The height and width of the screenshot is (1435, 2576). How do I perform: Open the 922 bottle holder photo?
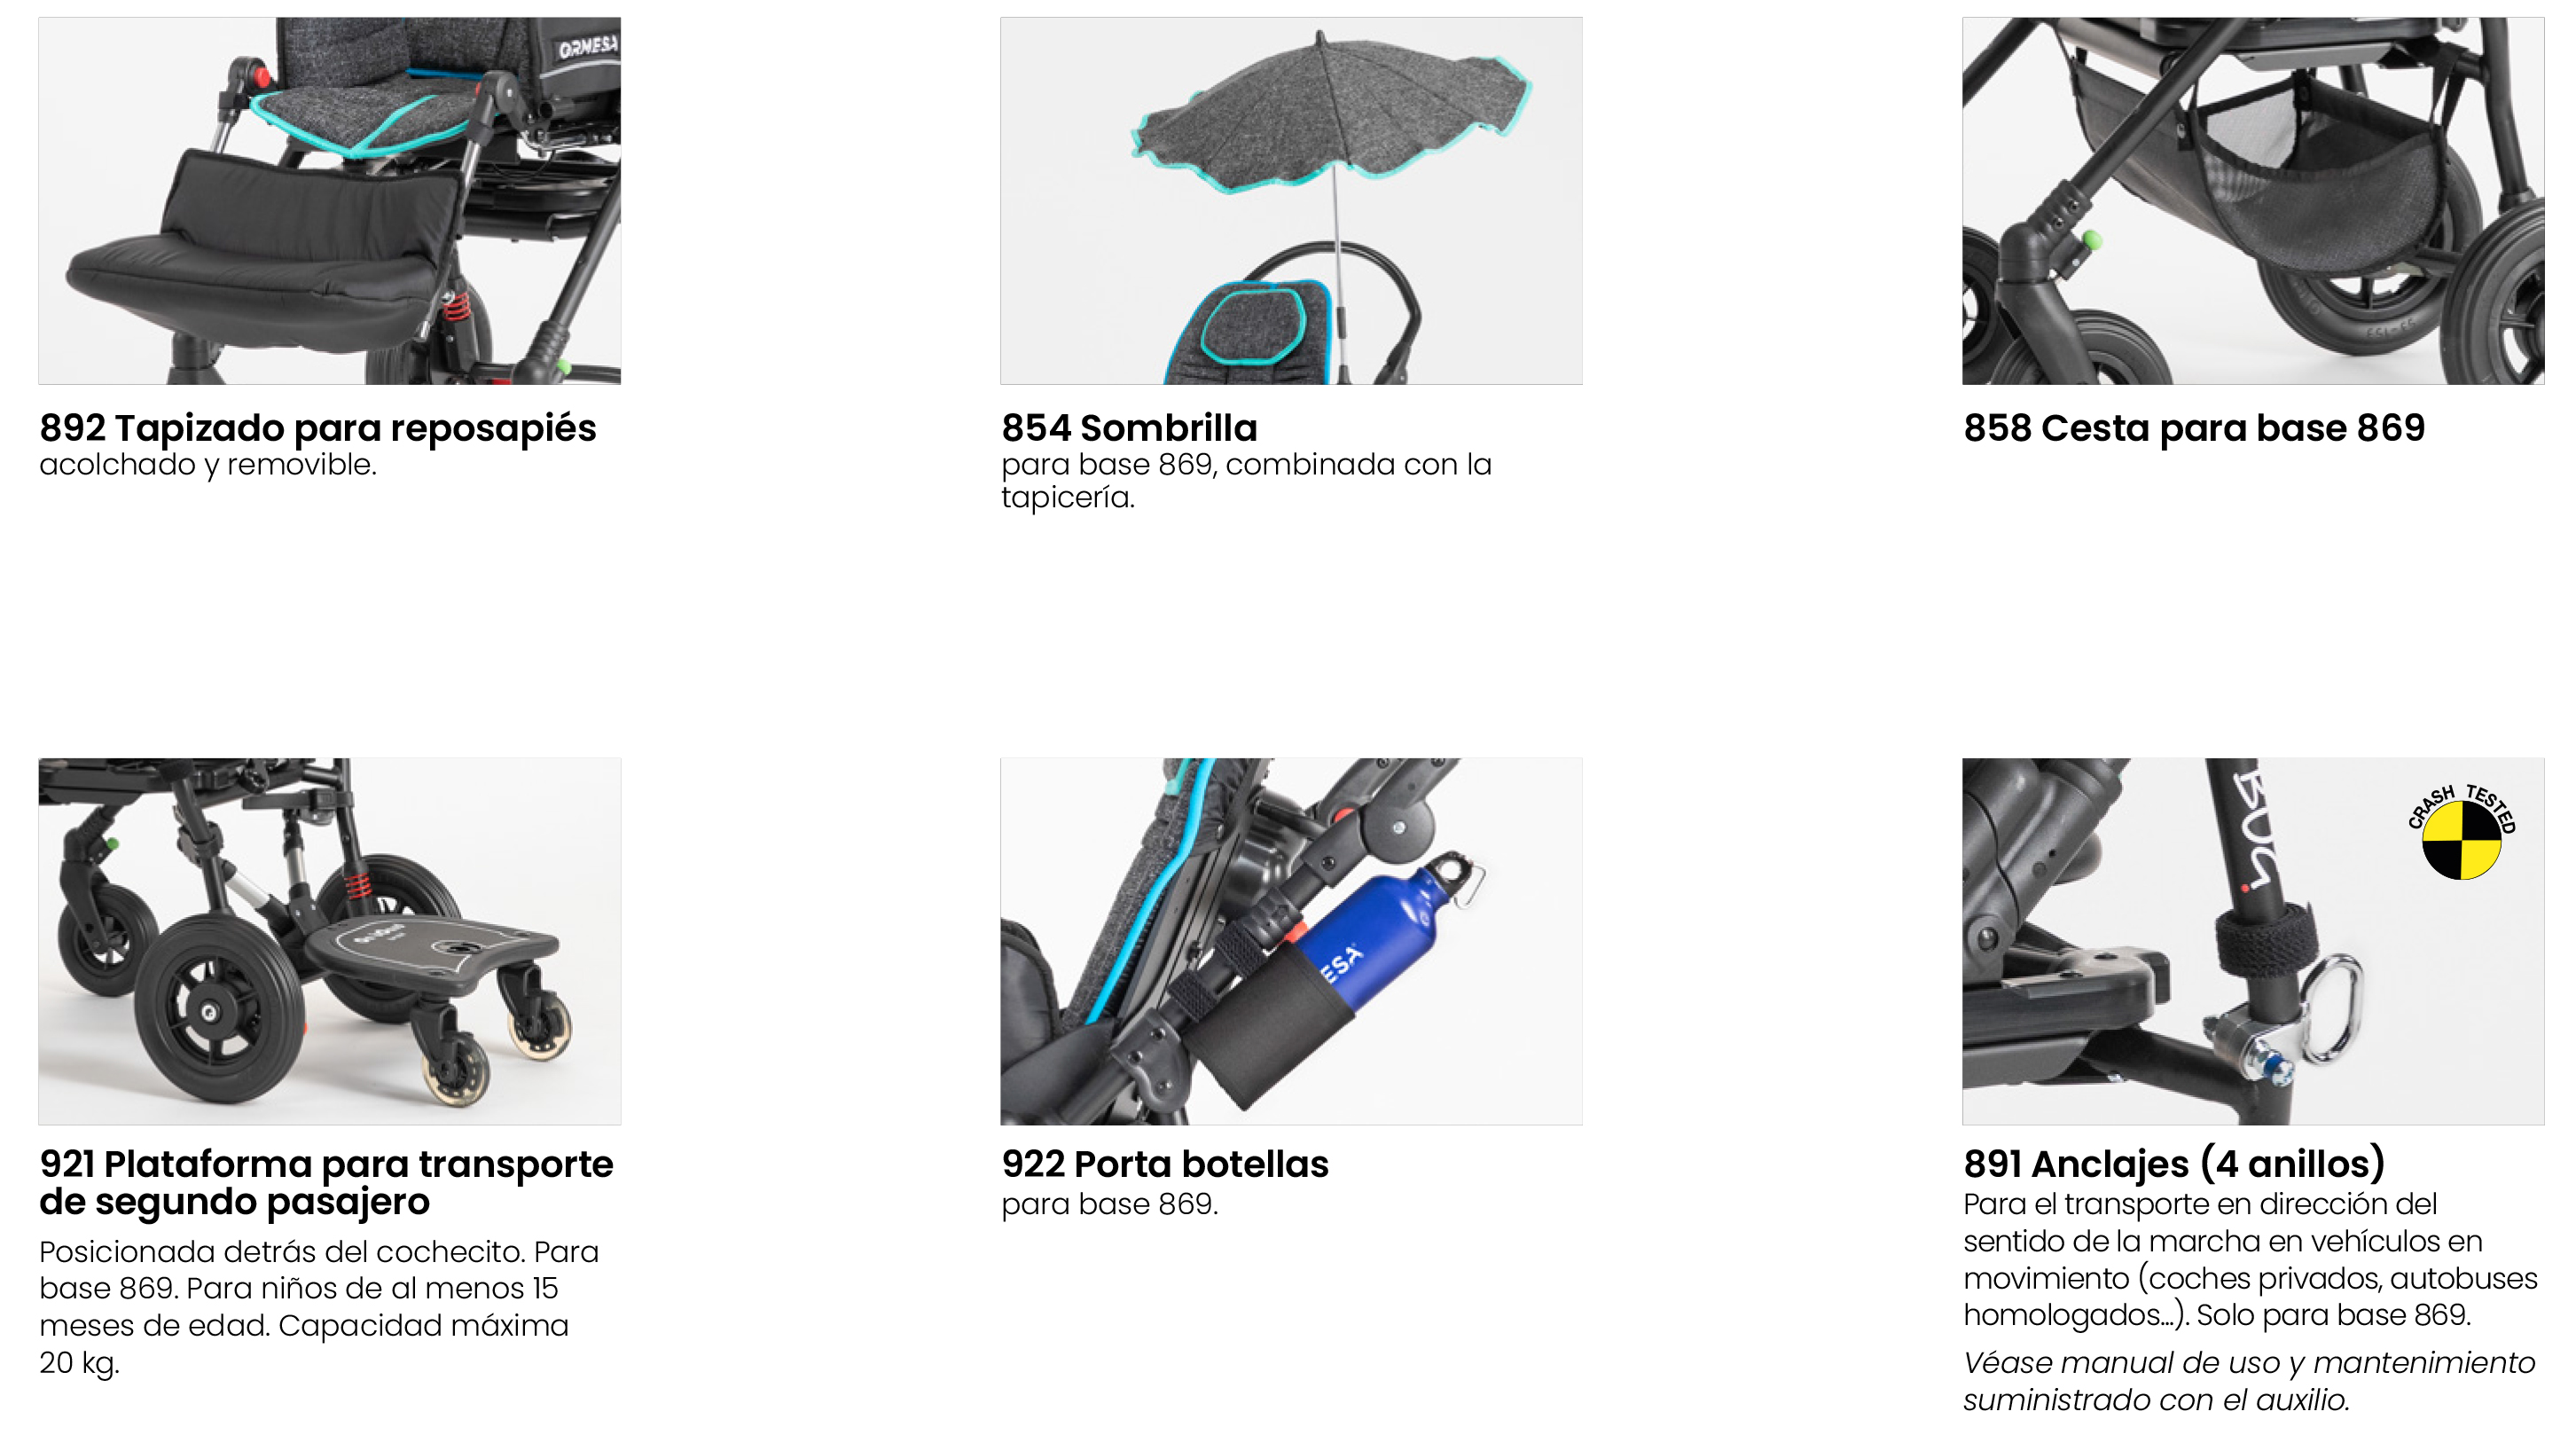pyautogui.click(x=1291, y=941)
